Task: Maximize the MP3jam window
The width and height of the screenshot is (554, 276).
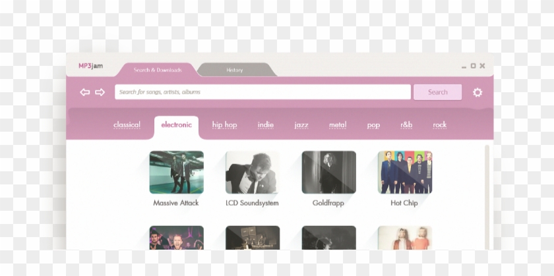Action: click(x=473, y=66)
